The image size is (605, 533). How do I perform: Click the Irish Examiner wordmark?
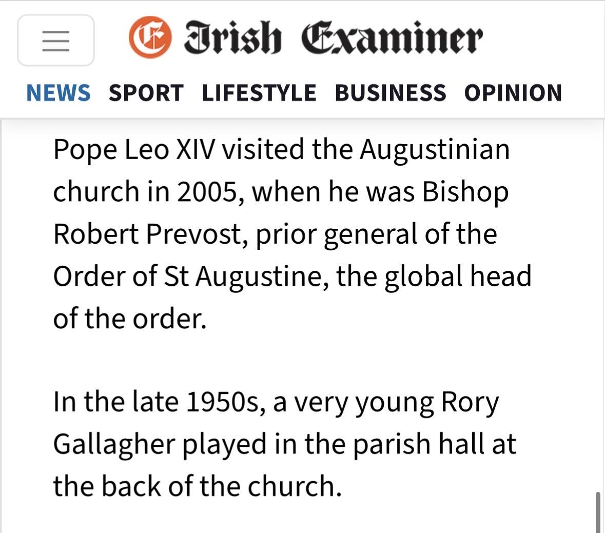click(333, 38)
